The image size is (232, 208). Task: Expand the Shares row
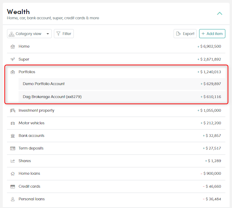tap(116, 161)
